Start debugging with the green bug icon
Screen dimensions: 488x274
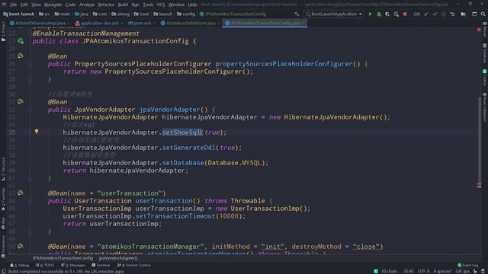coord(379,14)
